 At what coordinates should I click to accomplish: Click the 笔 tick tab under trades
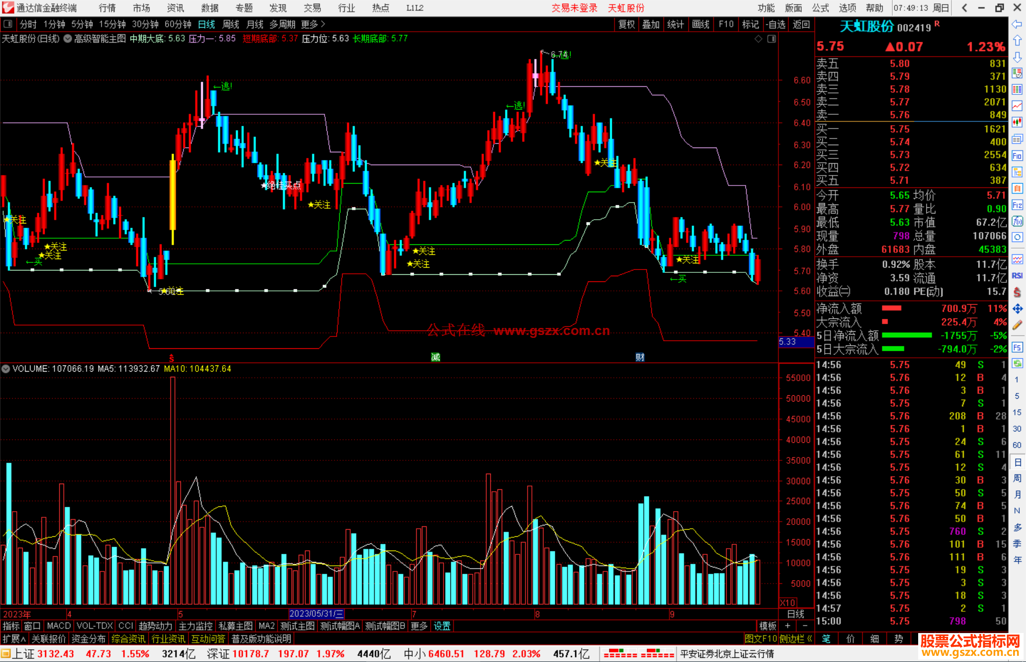[826, 639]
